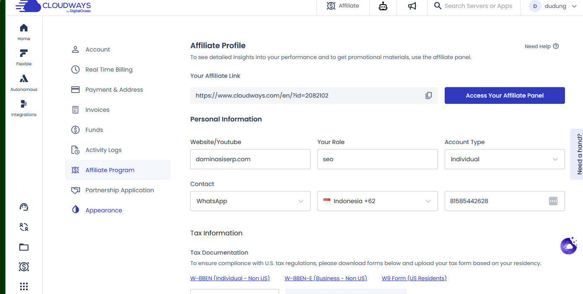583x294 pixels.
Task: Open the Account settings page
Action: (x=98, y=49)
